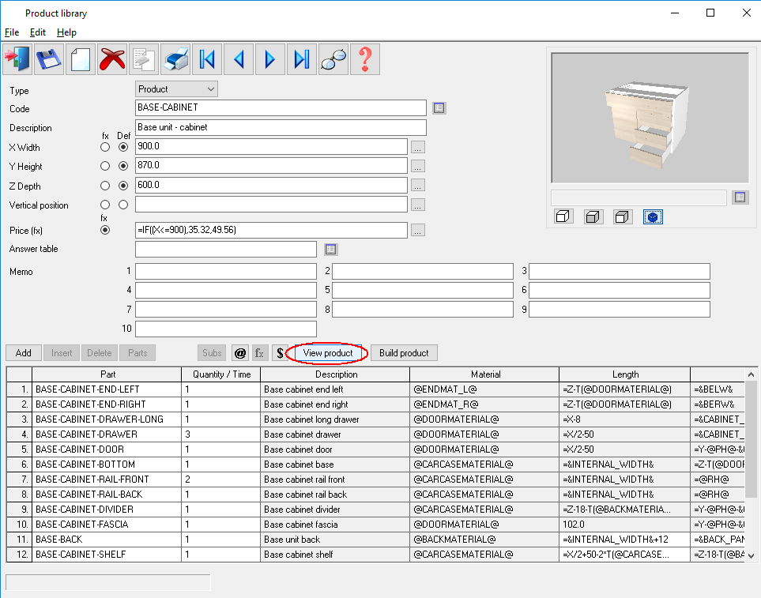Click the Build product button

pyautogui.click(x=404, y=353)
